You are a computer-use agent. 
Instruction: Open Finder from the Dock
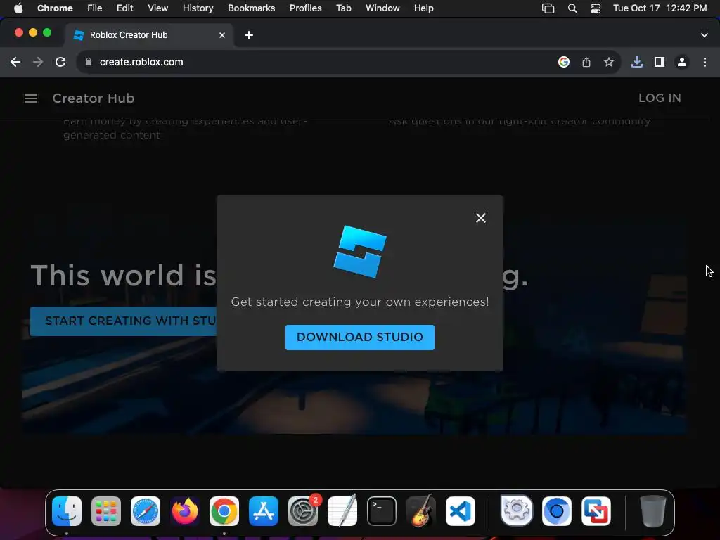tap(67, 511)
